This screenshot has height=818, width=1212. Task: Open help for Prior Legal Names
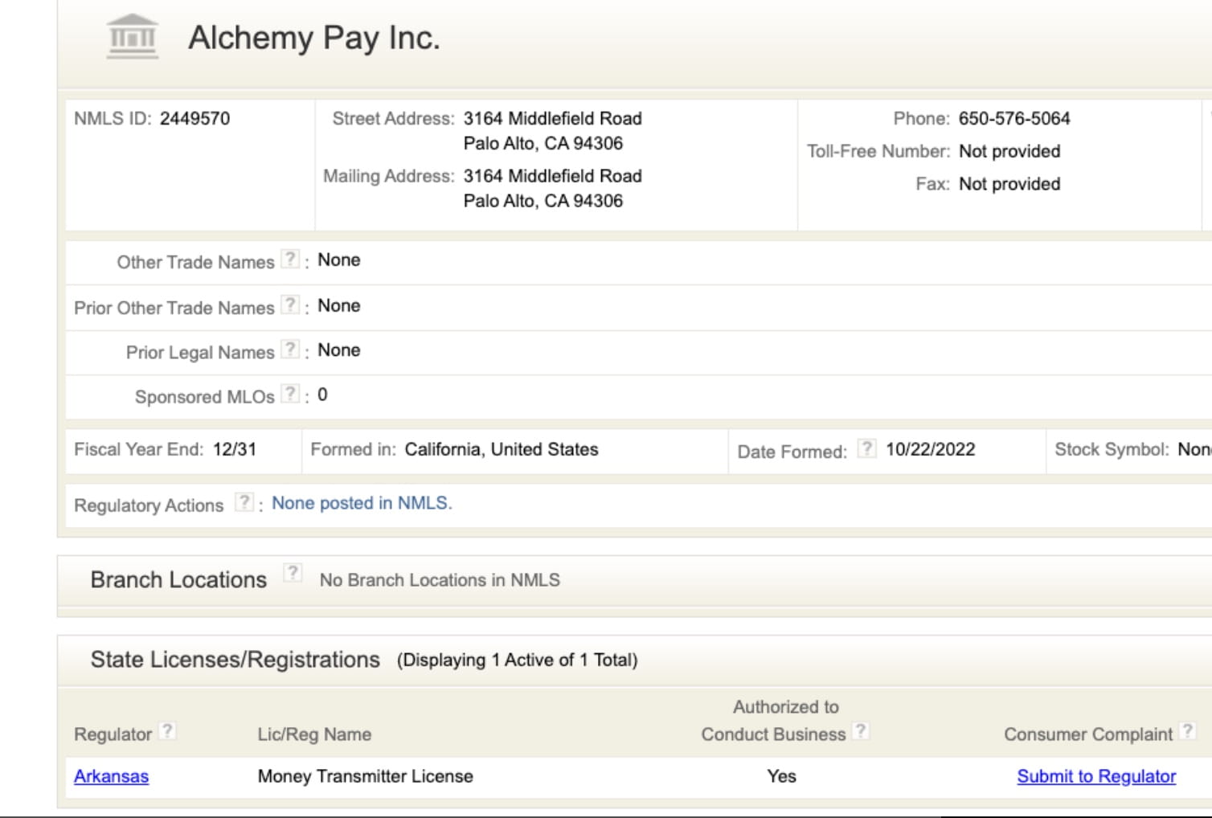click(x=289, y=348)
